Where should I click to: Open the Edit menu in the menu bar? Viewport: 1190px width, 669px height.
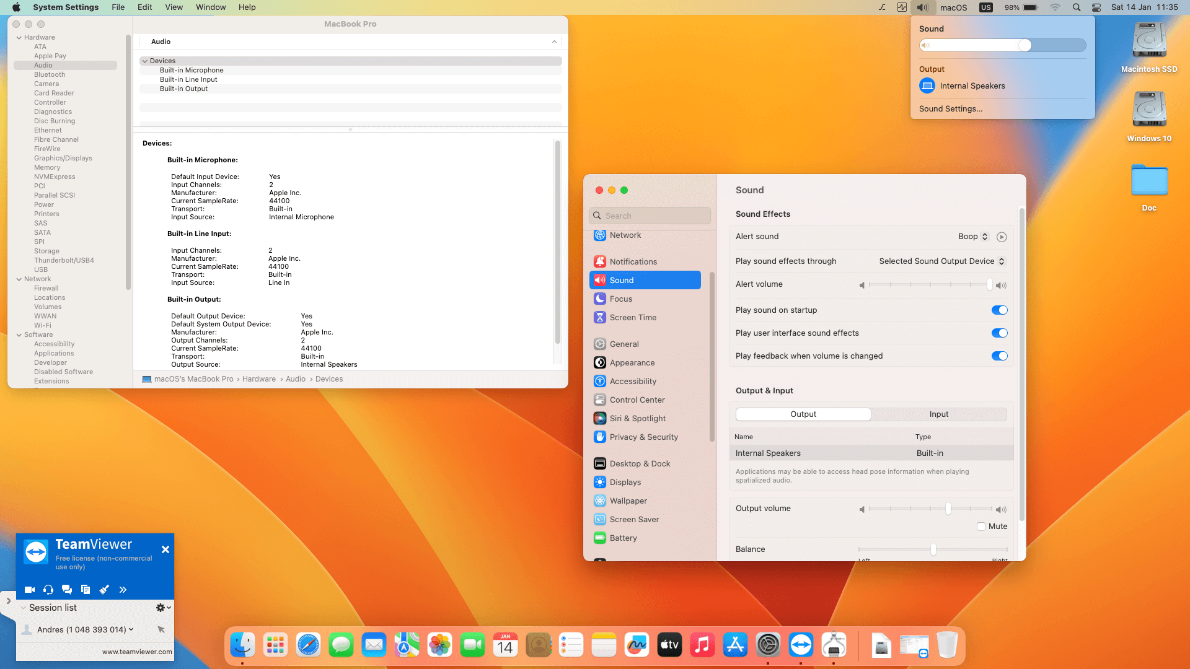pyautogui.click(x=145, y=7)
